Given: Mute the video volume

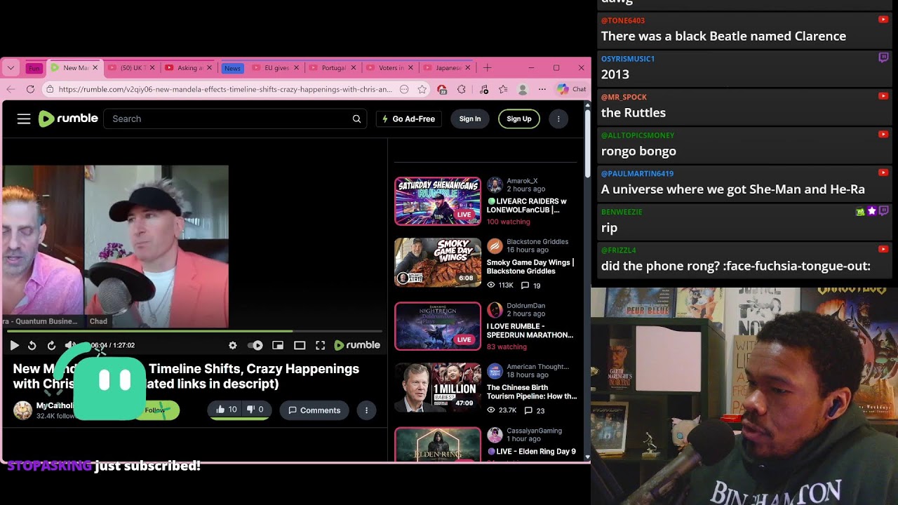Looking at the screenshot, I should (x=69, y=345).
